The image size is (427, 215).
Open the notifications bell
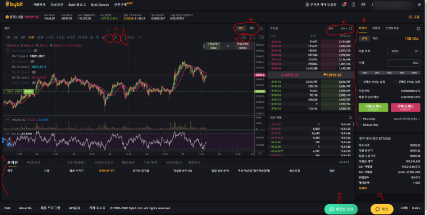(x=344, y=5)
